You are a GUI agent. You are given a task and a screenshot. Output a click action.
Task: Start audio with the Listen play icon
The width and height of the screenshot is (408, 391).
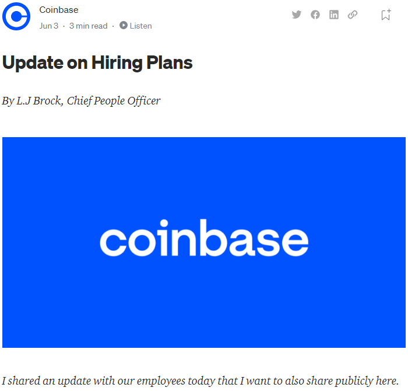(124, 25)
